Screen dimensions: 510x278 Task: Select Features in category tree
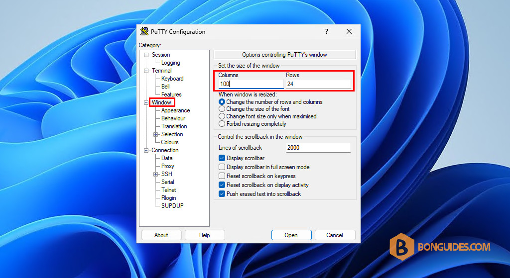[x=171, y=94]
